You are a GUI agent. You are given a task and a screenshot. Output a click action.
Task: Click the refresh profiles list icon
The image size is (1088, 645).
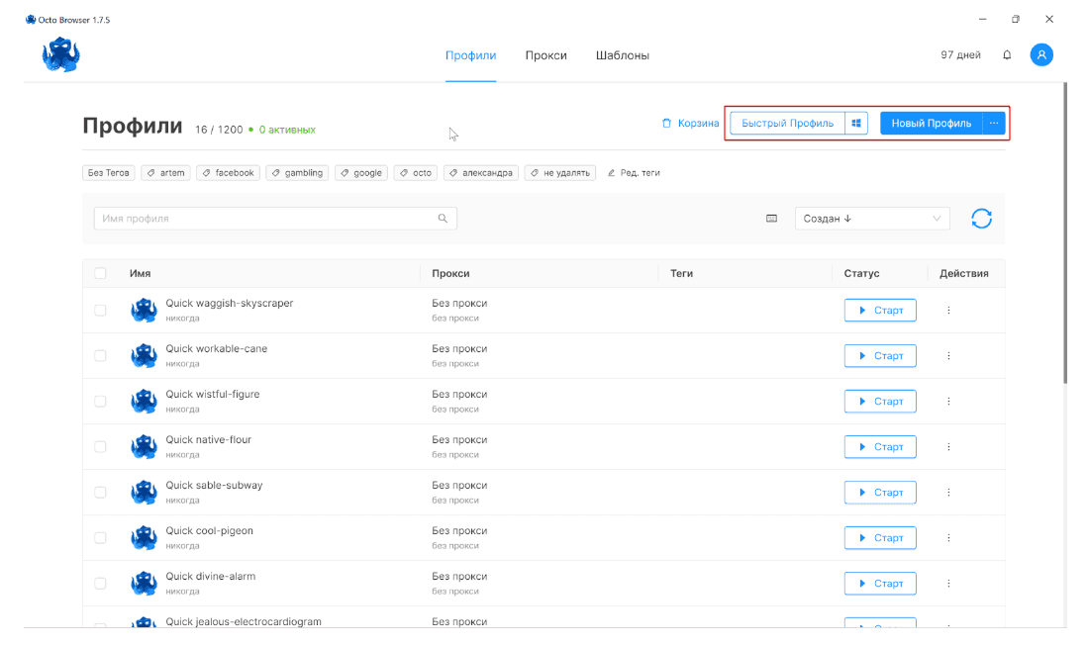coord(981,219)
